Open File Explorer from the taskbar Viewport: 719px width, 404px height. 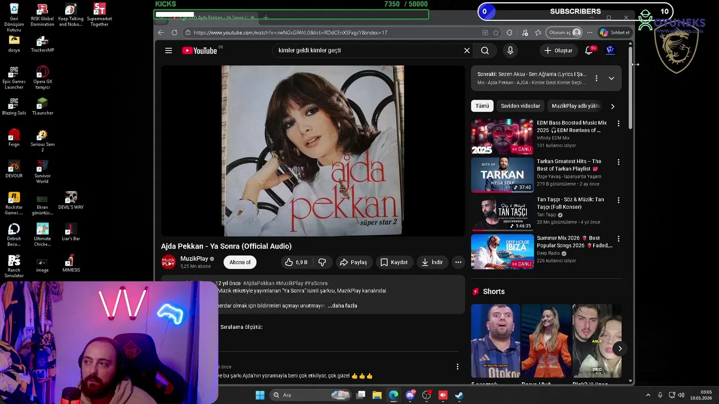377,395
